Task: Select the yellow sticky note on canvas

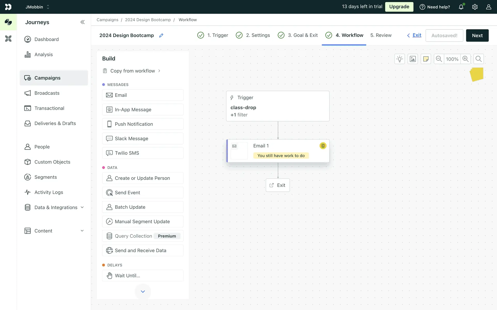Action: click(477, 74)
